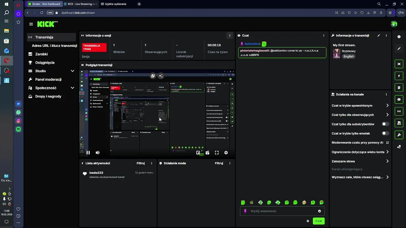Open Czat panel options menu

pos(324,35)
